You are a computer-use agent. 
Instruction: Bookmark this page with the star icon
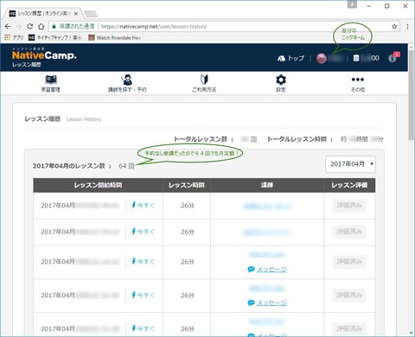point(394,27)
